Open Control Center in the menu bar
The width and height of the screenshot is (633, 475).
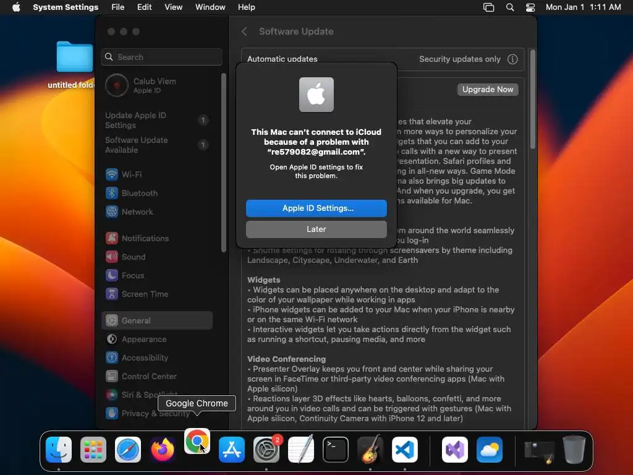coord(530,7)
